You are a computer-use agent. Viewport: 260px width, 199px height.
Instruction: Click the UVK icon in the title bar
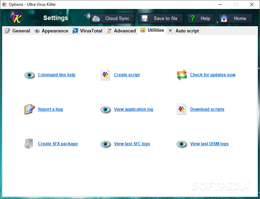[x=4, y=4]
